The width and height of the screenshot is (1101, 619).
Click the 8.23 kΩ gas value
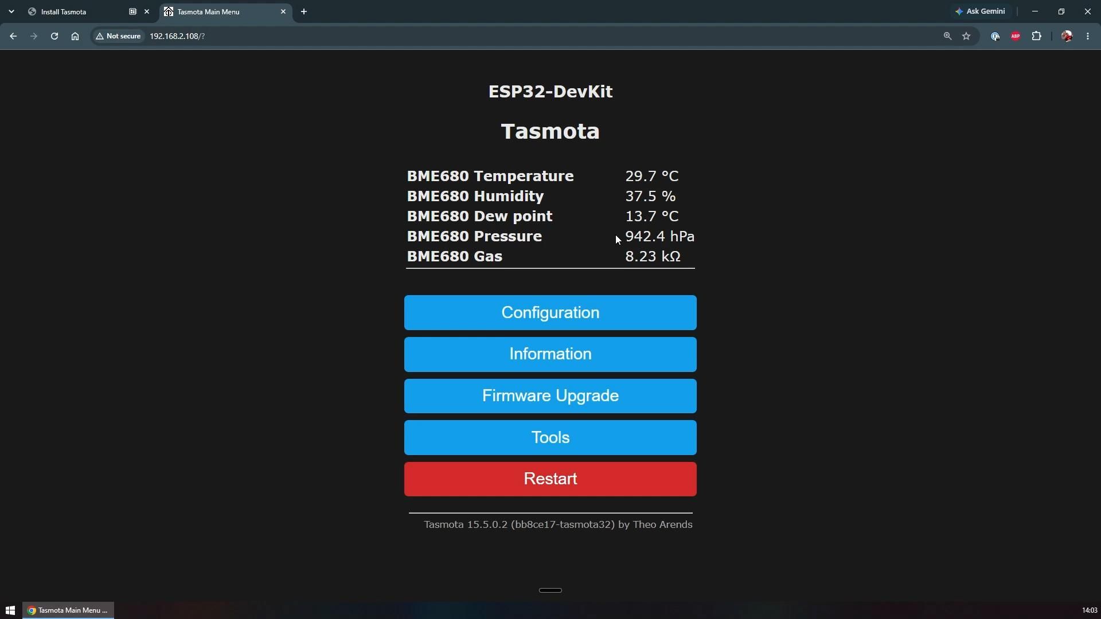(653, 257)
